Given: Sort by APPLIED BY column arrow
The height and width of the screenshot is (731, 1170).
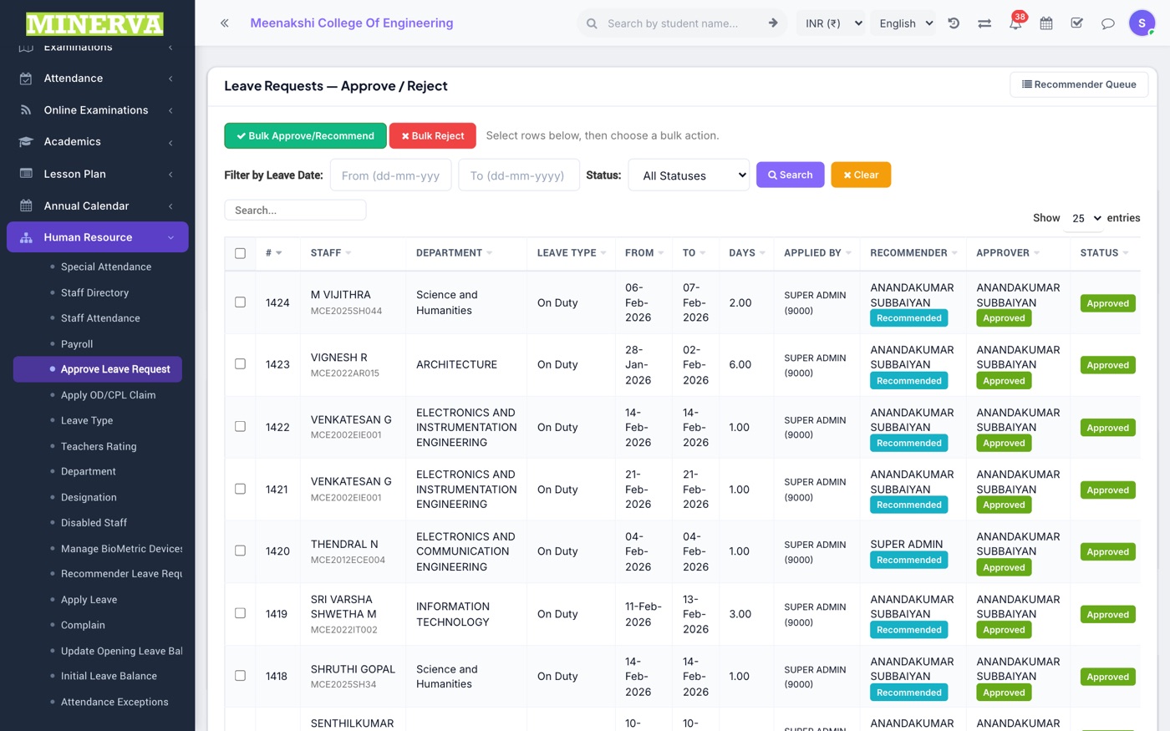Looking at the screenshot, I should 849,253.
